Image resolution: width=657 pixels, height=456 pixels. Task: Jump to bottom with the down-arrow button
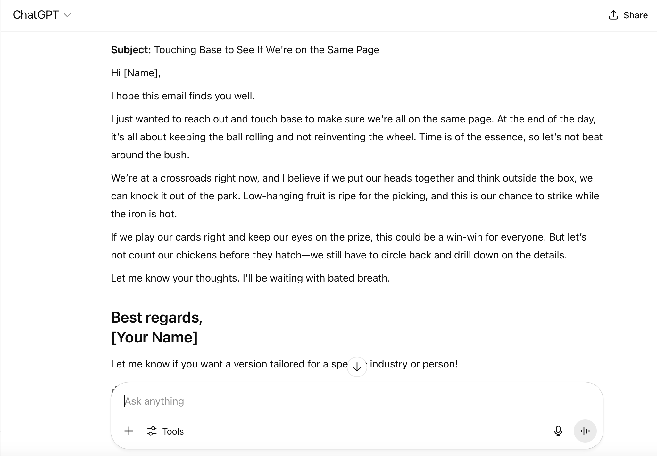tap(357, 367)
